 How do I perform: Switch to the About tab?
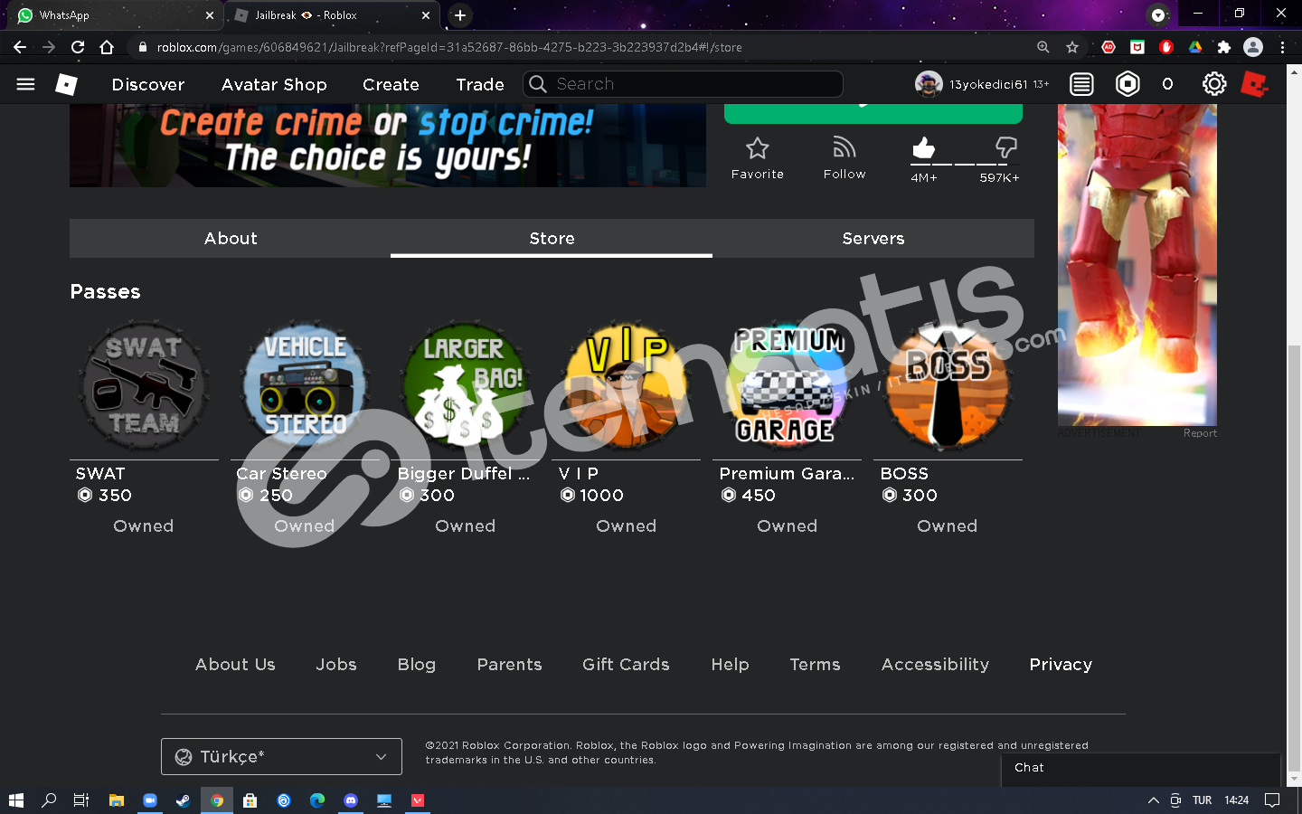click(231, 239)
